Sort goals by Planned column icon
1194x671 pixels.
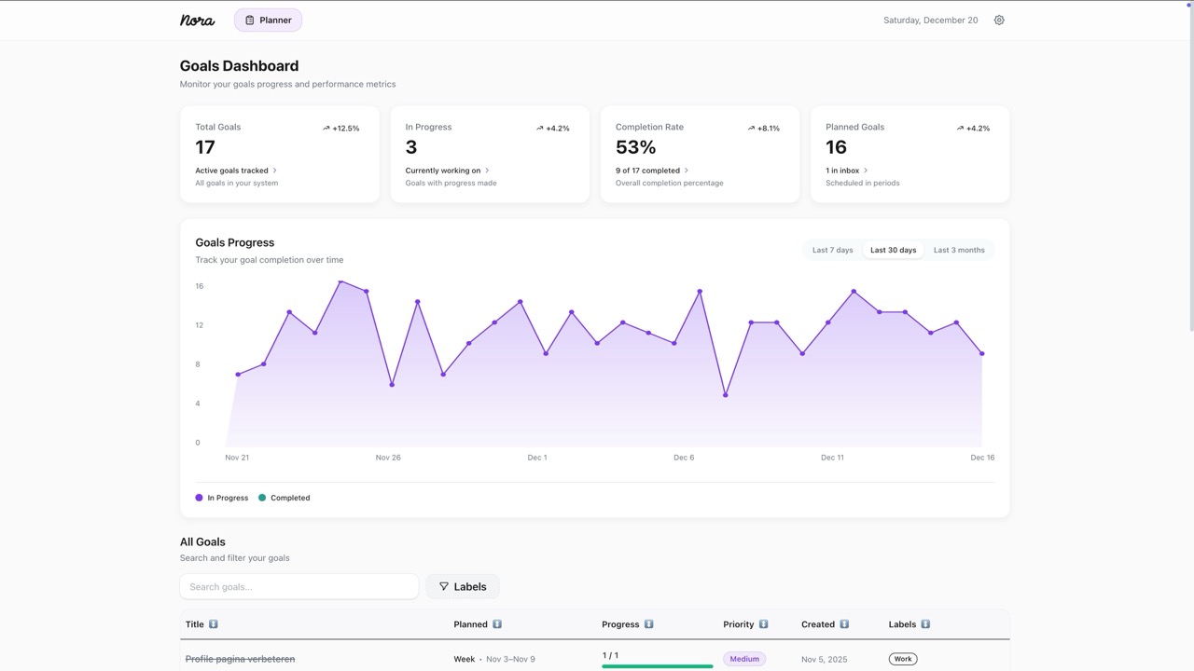497,624
